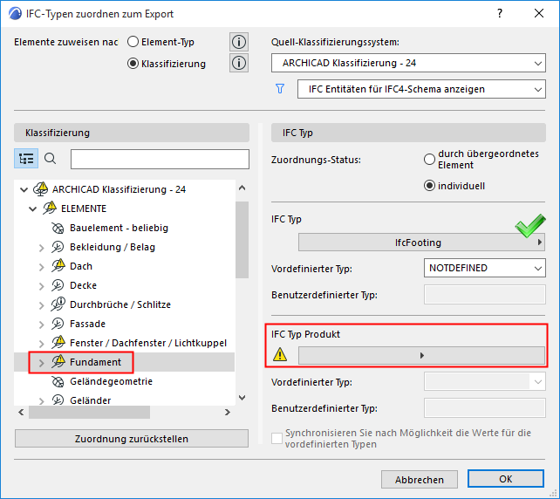Image resolution: width=560 pixels, height=499 pixels.
Task: Select Fundament in the classification tree
Action: (x=95, y=362)
